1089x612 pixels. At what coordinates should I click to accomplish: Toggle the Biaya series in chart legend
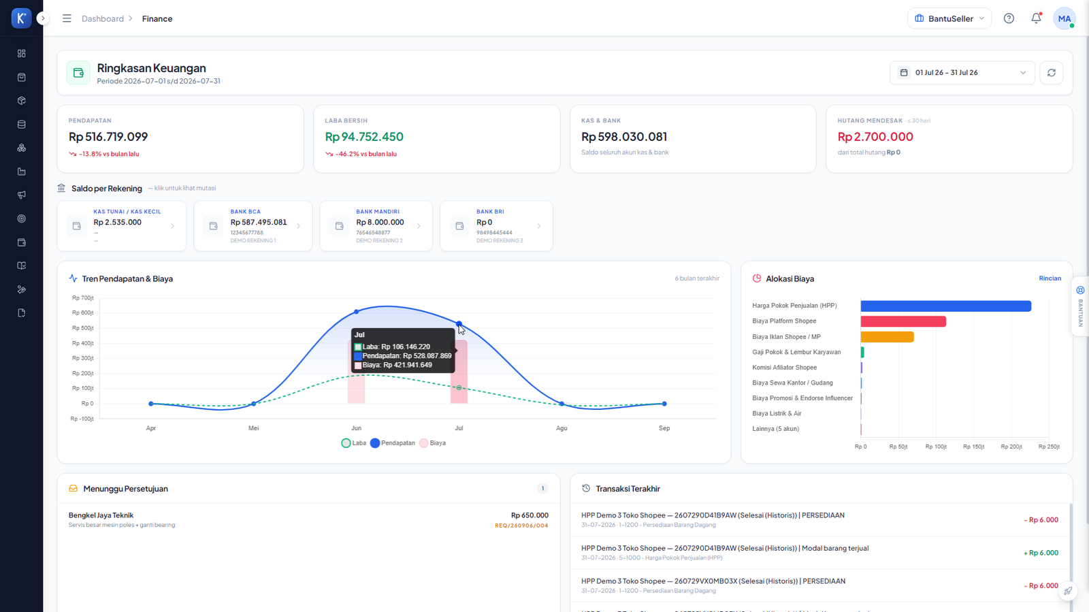[x=433, y=443]
